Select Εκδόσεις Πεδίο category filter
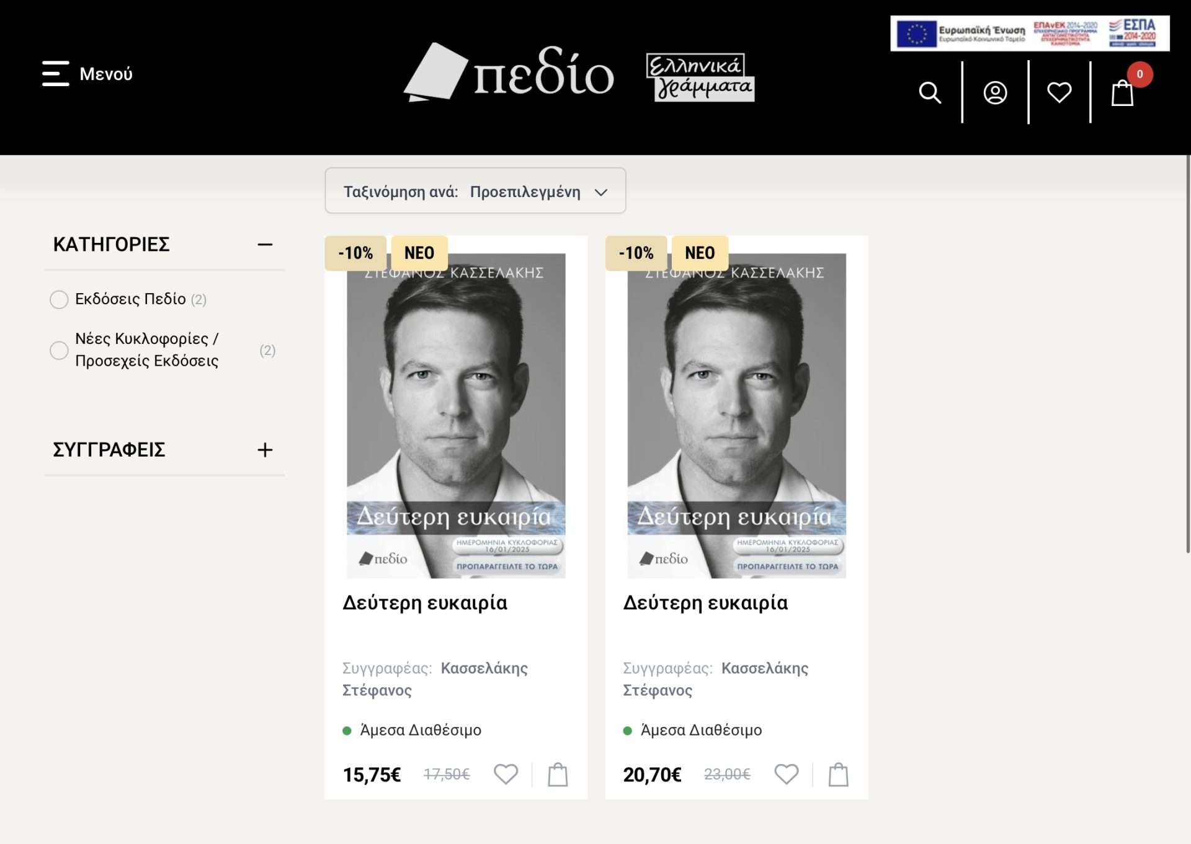 [59, 299]
